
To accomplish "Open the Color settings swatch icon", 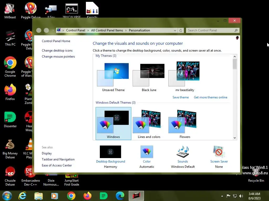I will click(147, 152).
